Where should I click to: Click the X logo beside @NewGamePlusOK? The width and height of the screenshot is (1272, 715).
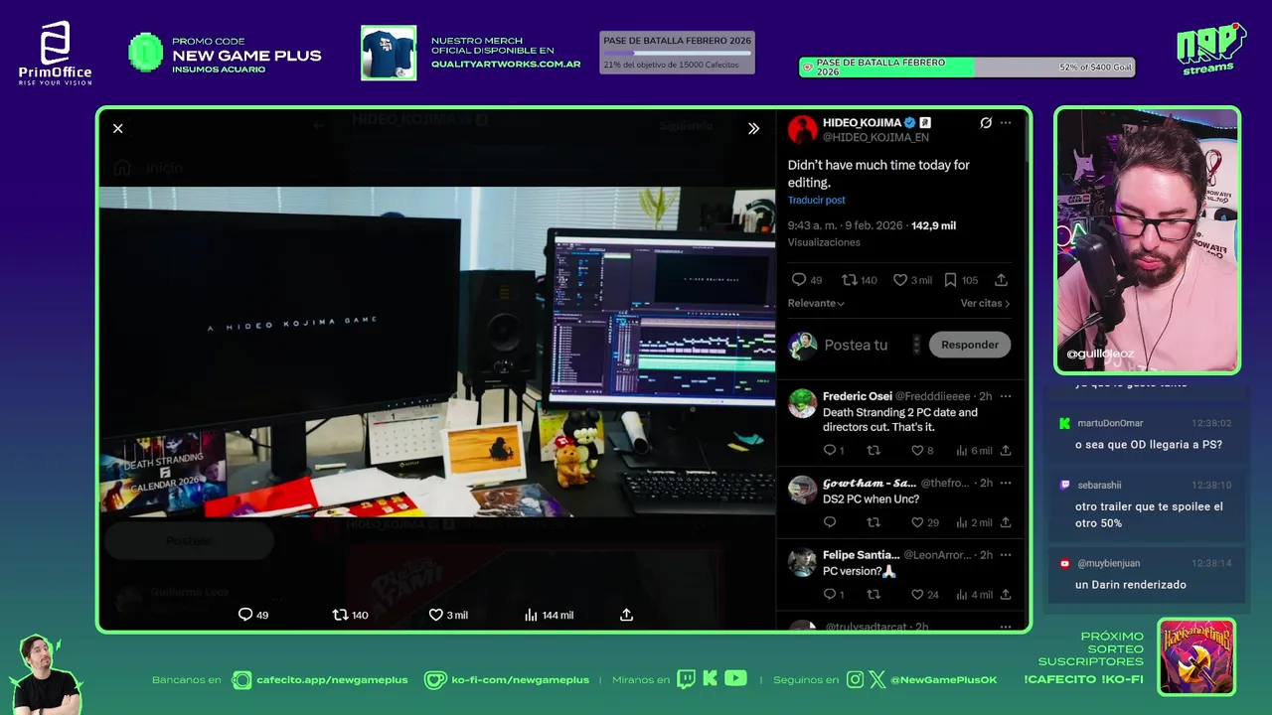[876, 680]
